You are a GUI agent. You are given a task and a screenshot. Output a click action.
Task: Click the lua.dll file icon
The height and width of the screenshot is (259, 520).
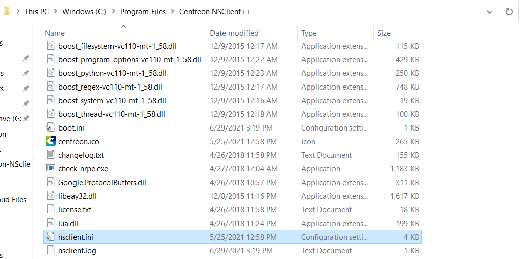tap(50, 224)
